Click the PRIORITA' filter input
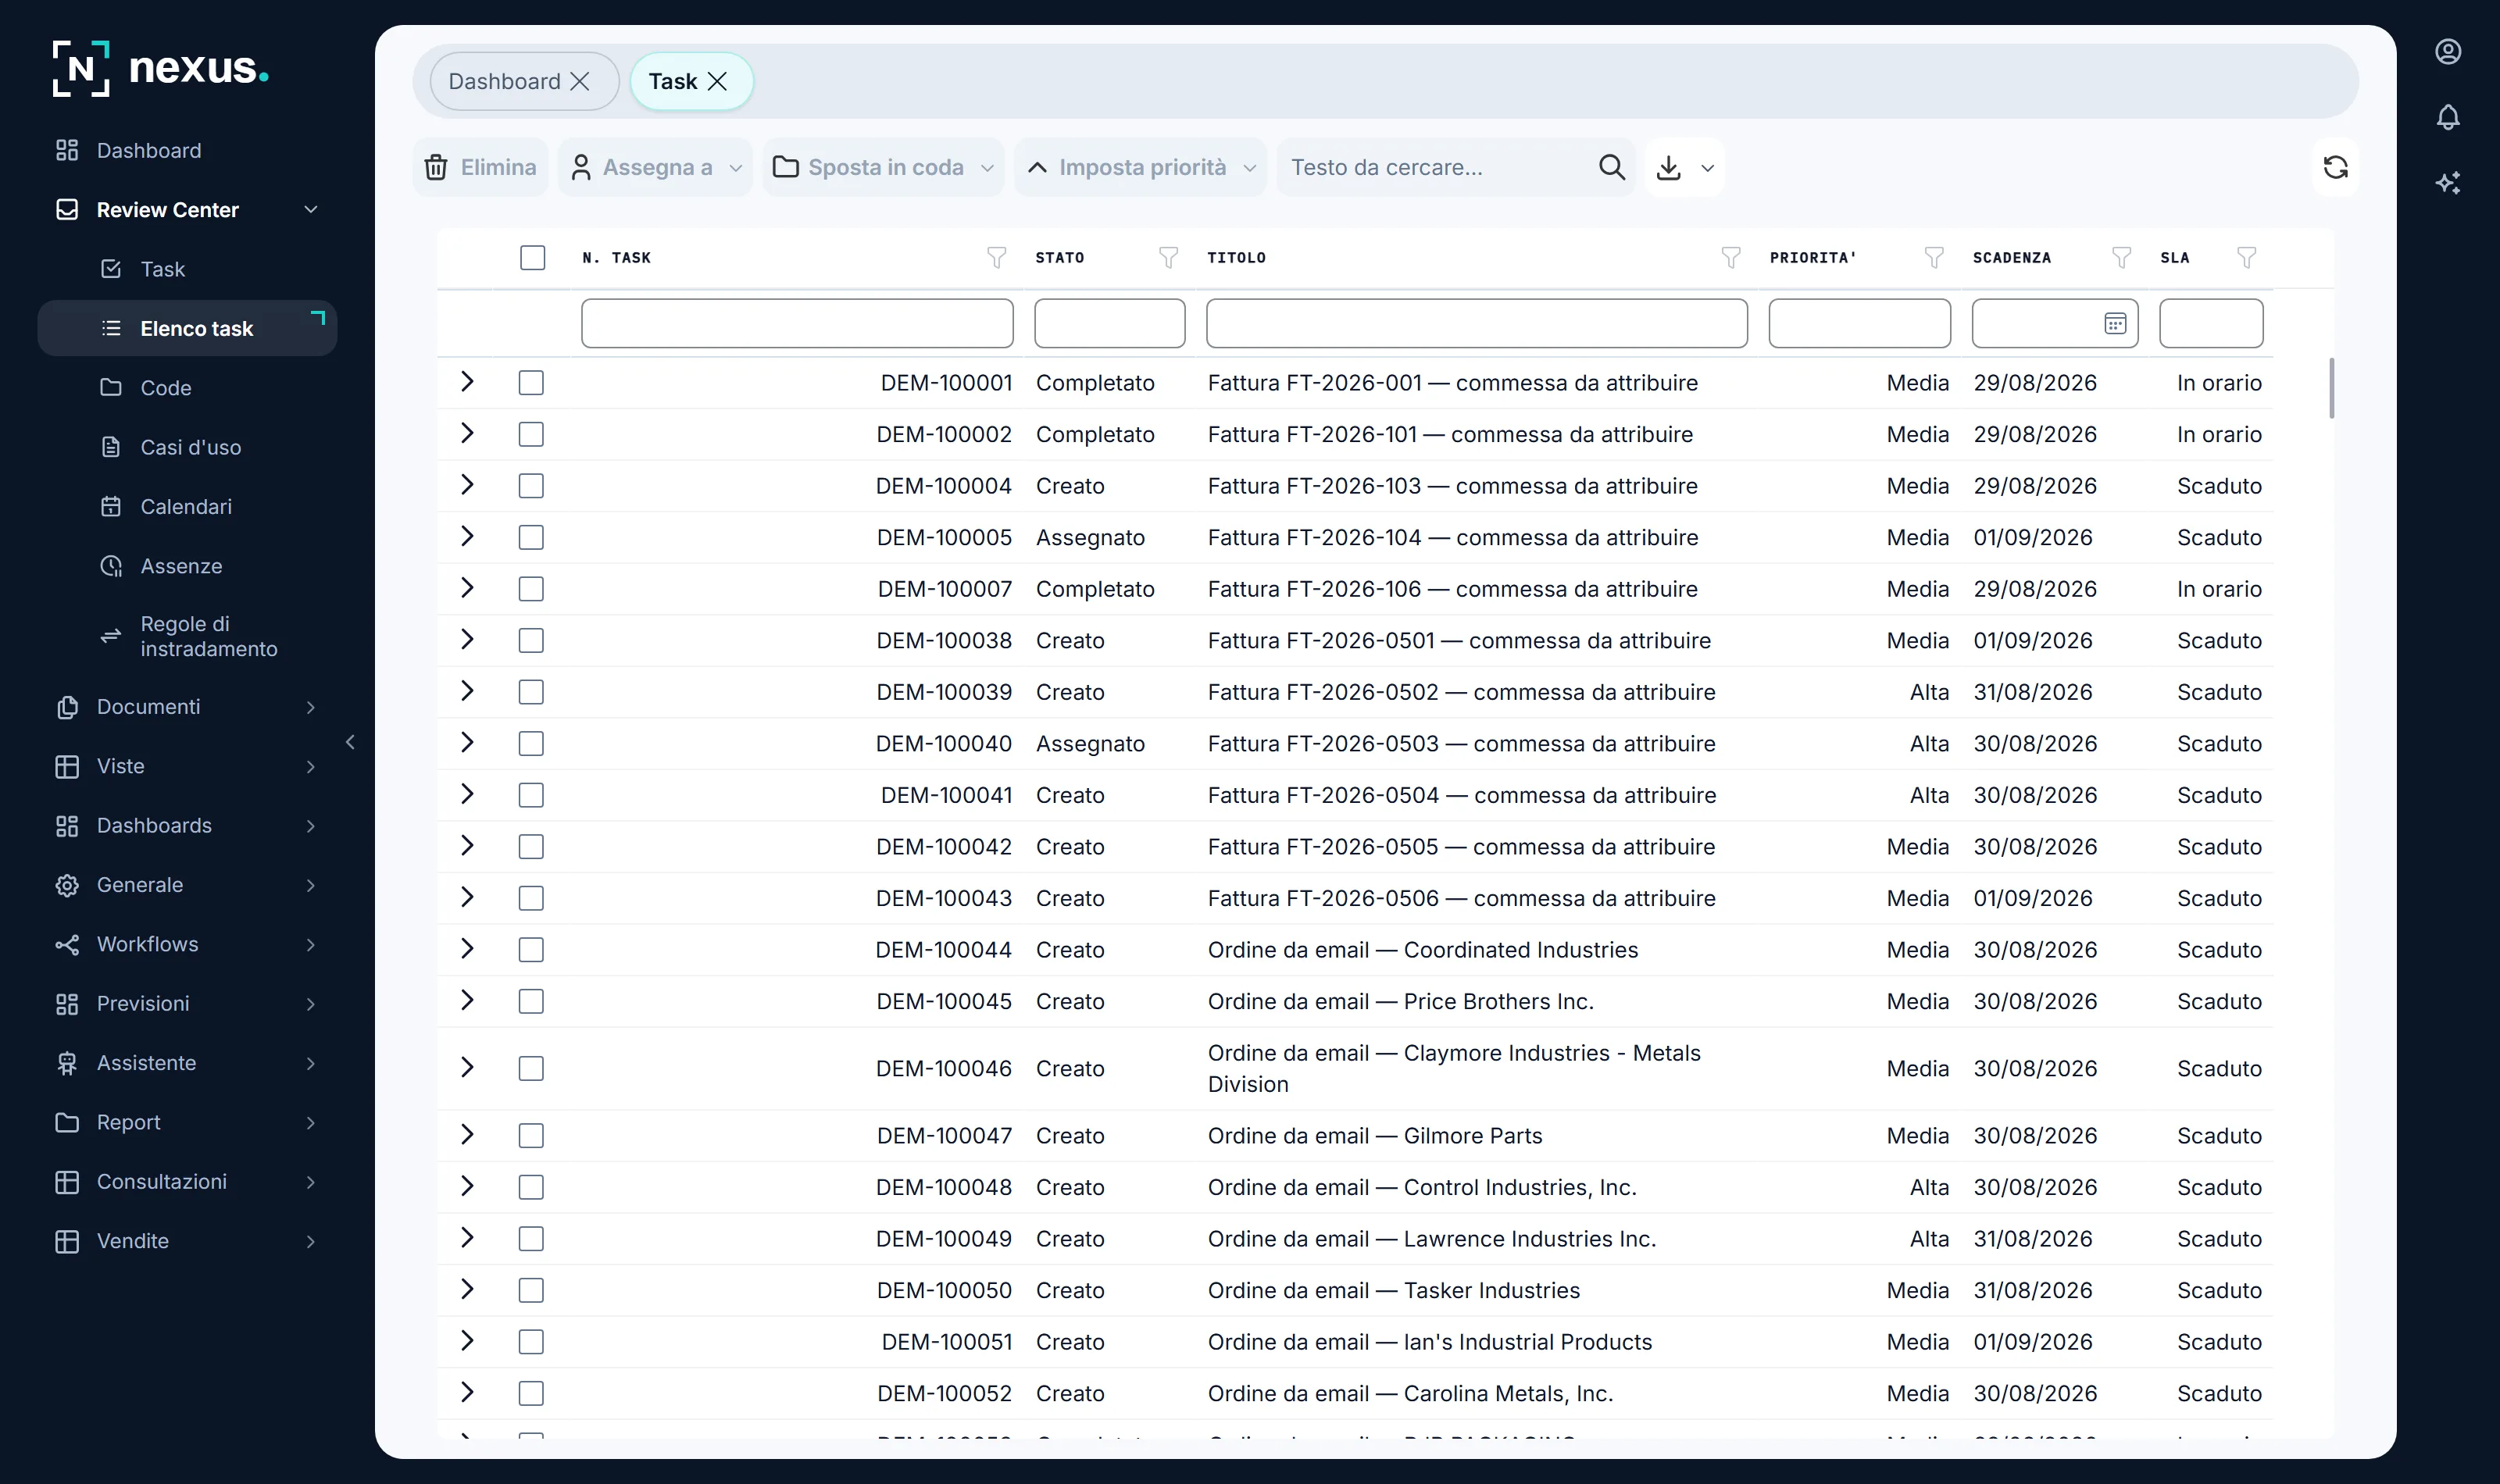The width and height of the screenshot is (2500, 1484). click(x=1859, y=323)
